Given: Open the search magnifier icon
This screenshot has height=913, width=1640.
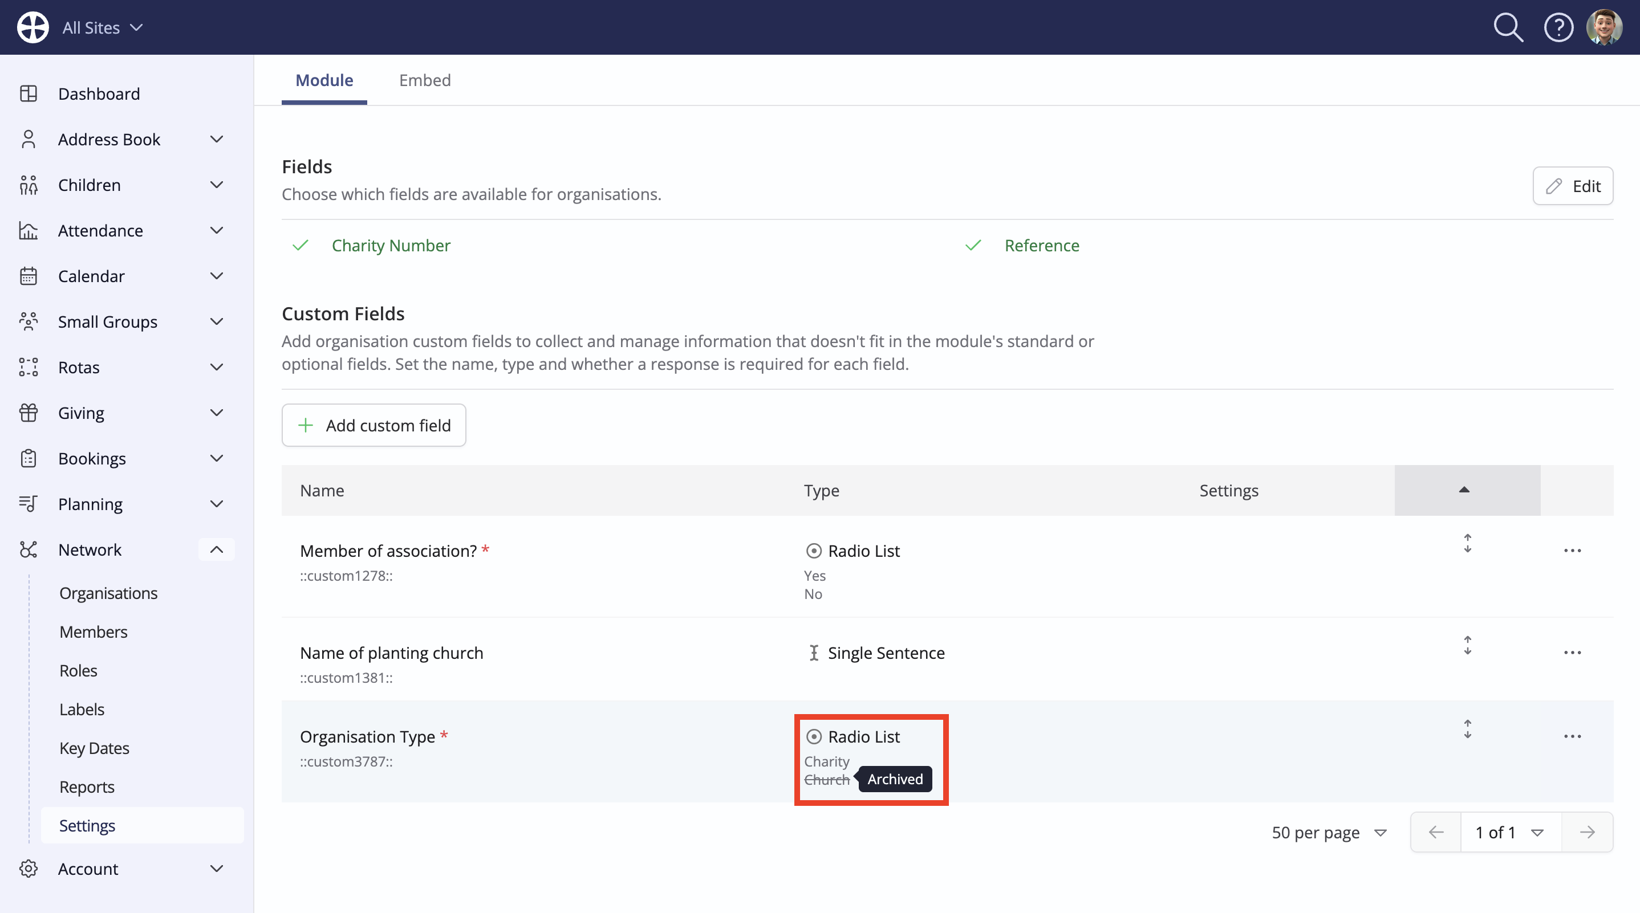Looking at the screenshot, I should 1508,27.
